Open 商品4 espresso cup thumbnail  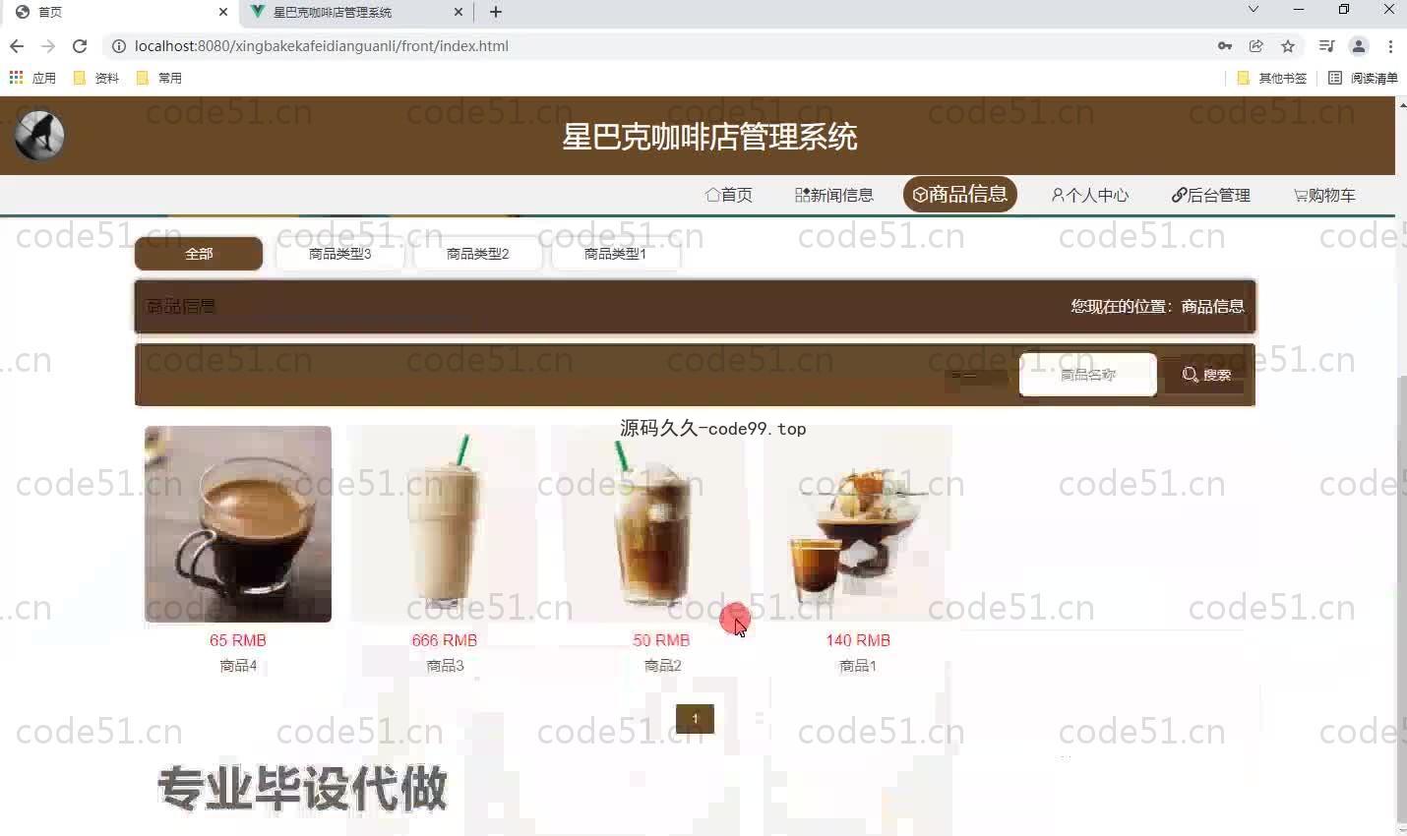[238, 524]
